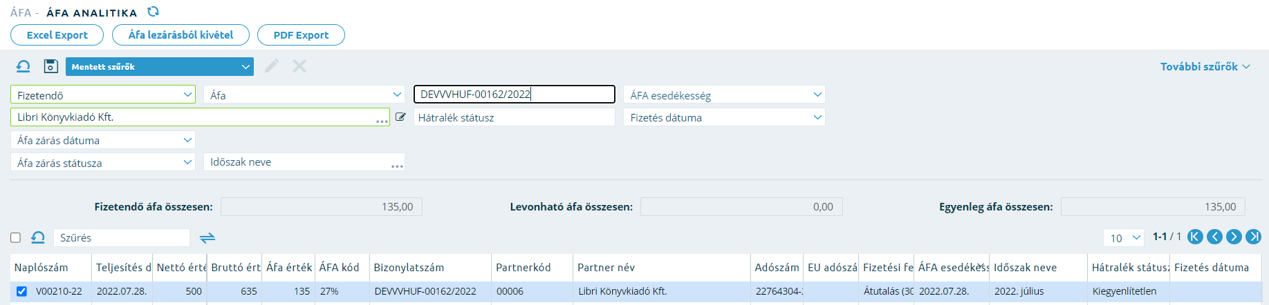This screenshot has width=1269, height=305.
Task: Open partner lookup dots for Libri Könyvkiadó
Action: [x=382, y=121]
